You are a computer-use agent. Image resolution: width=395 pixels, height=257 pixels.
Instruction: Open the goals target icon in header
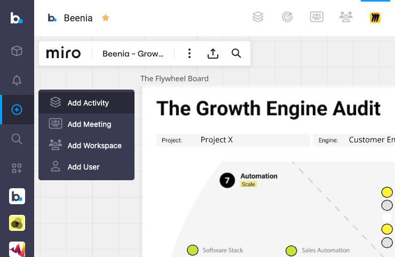pos(287,17)
